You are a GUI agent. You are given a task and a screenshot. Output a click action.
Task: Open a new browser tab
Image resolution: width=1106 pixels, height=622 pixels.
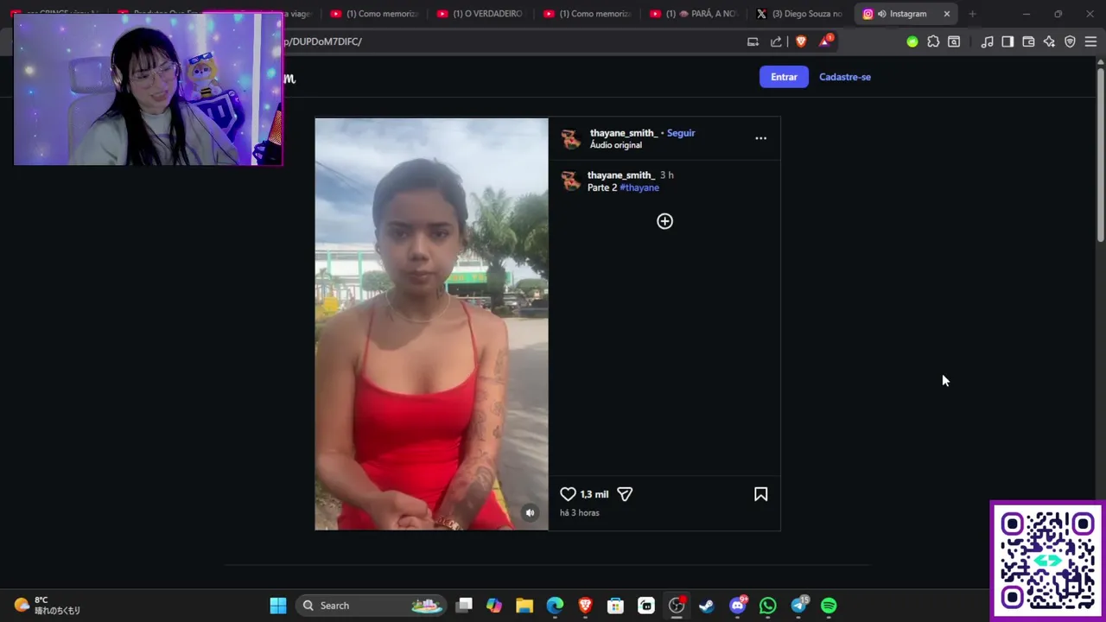(x=972, y=14)
